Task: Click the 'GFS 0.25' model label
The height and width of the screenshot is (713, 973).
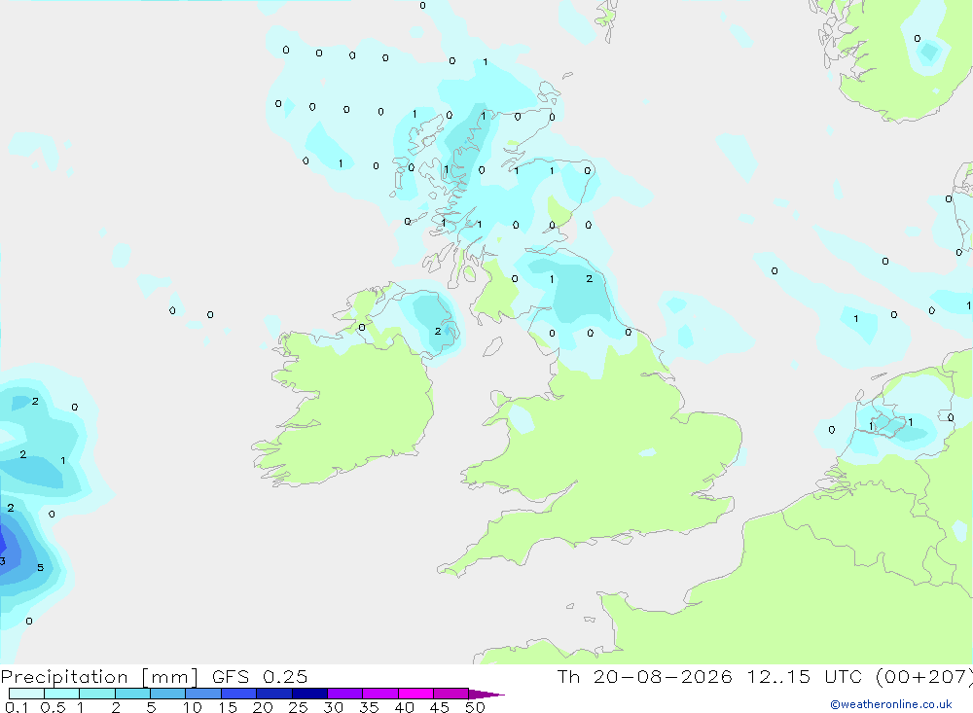Action: tap(260, 676)
